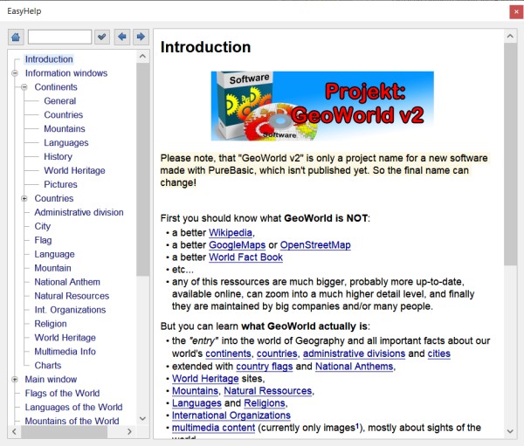
Task: Select Introduction in the tree
Action: point(49,59)
